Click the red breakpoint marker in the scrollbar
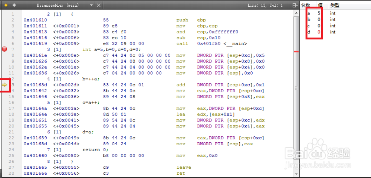 [x=296, y=51]
